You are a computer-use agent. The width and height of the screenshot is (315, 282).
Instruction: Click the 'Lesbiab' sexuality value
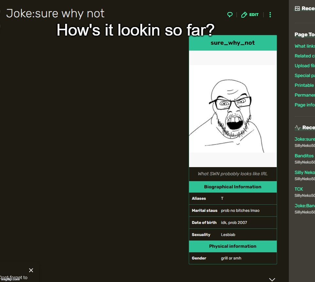(x=228, y=235)
